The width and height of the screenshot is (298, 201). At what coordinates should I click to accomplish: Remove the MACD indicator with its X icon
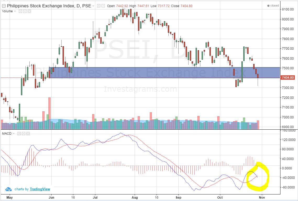click(28, 134)
